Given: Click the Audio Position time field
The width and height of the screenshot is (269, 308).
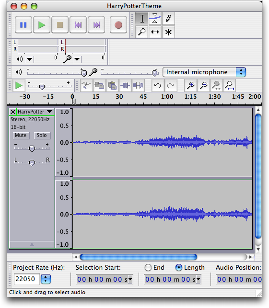Looking at the screenshot, I should (239, 279).
